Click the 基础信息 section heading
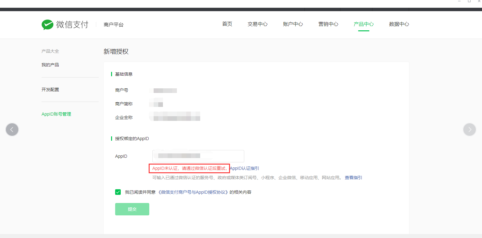Image resolution: width=482 pixels, height=238 pixels. click(124, 74)
